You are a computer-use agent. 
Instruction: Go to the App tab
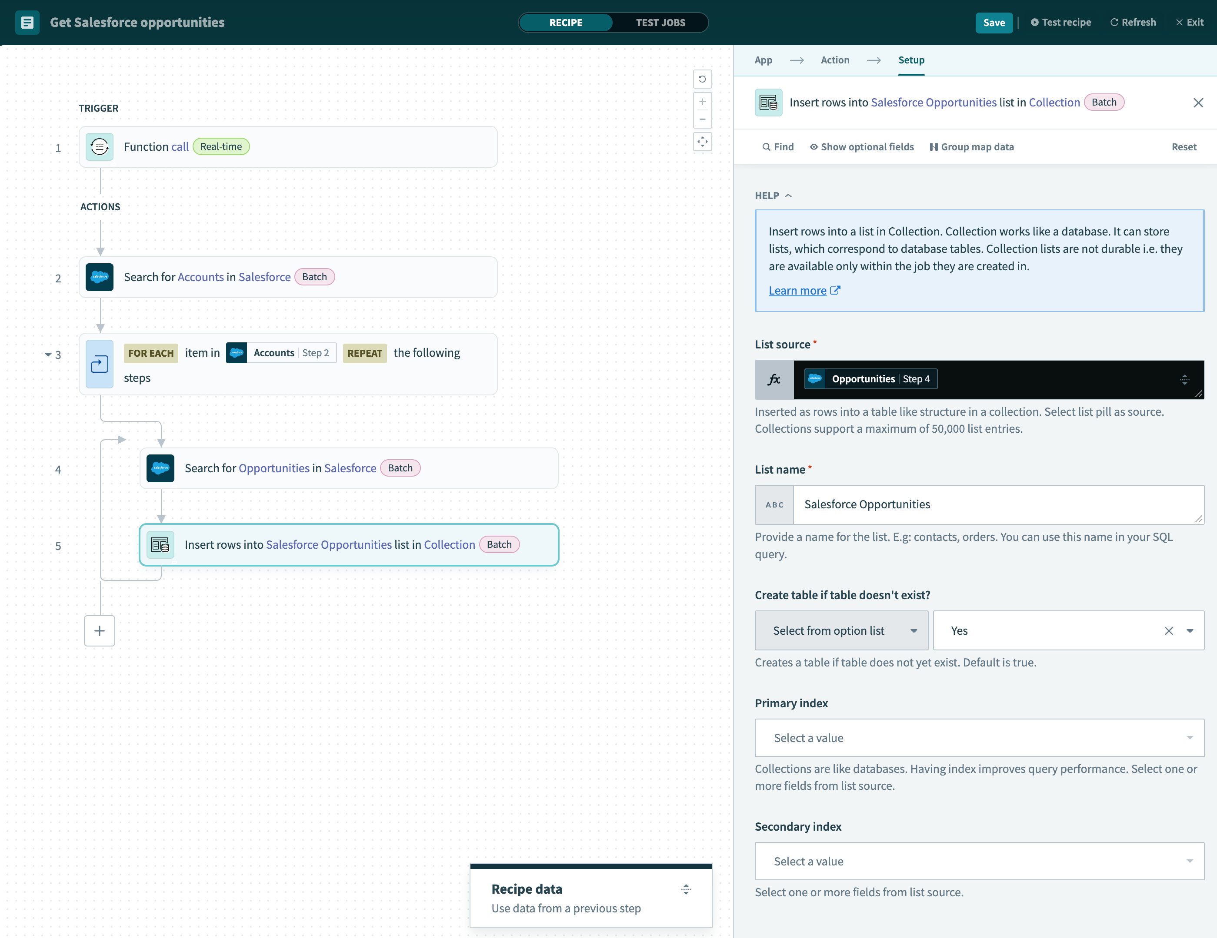pos(763,60)
